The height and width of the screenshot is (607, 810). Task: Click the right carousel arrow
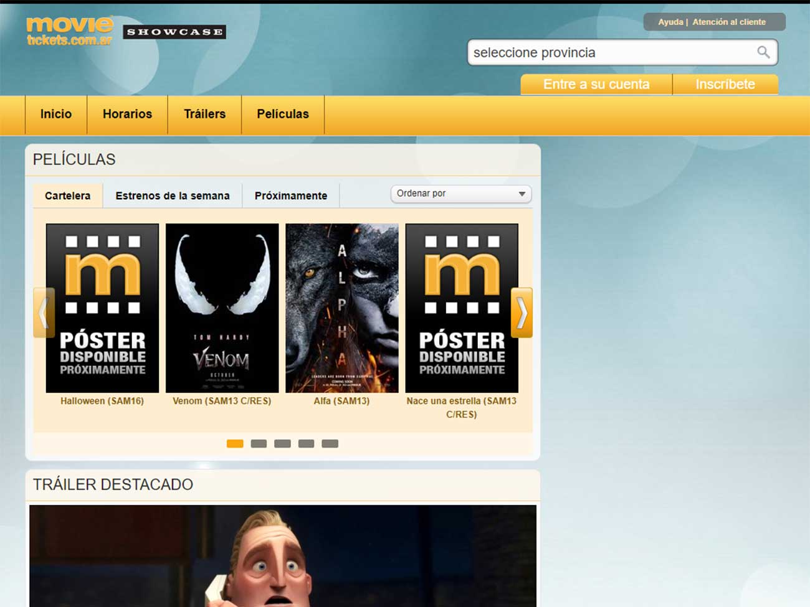click(x=522, y=313)
